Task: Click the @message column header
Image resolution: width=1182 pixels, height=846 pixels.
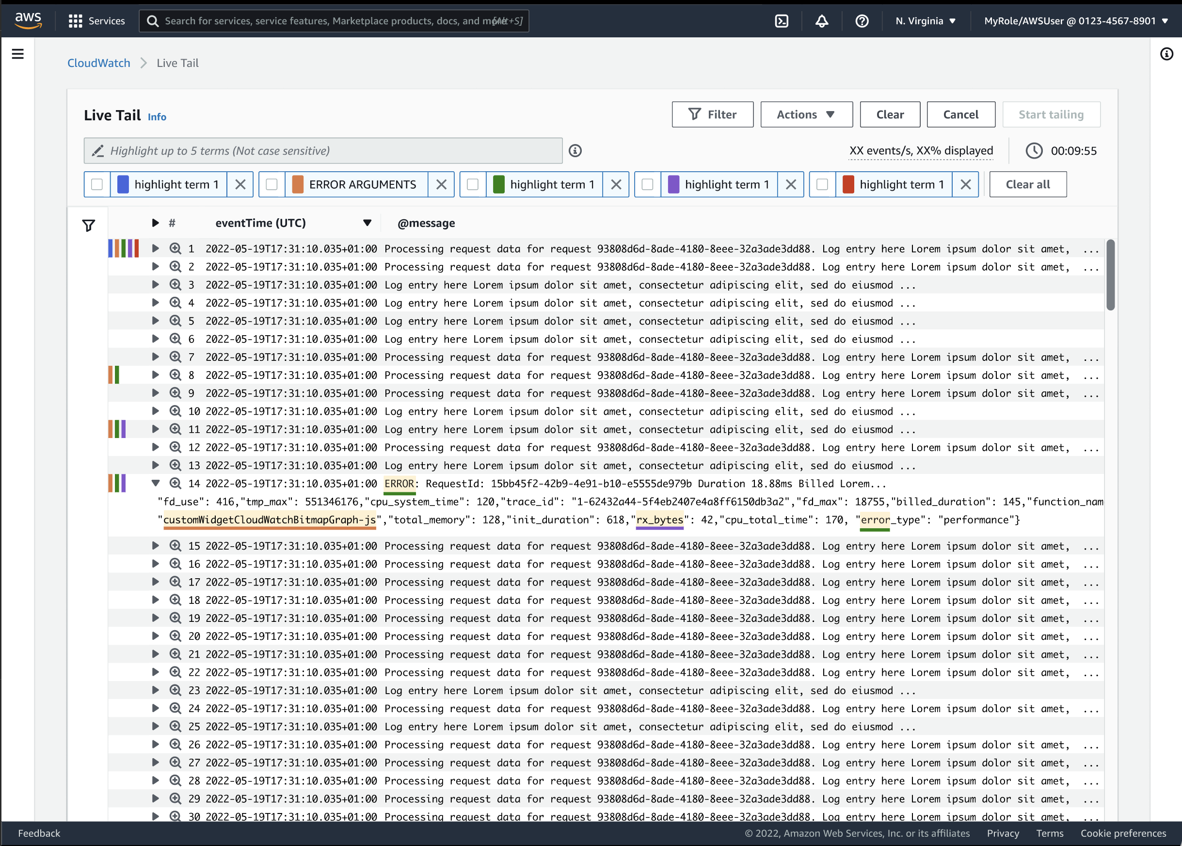Action: click(426, 223)
